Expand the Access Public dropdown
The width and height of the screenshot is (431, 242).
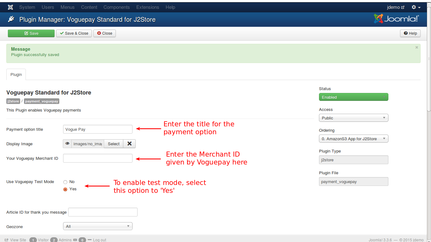(x=353, y=118)
